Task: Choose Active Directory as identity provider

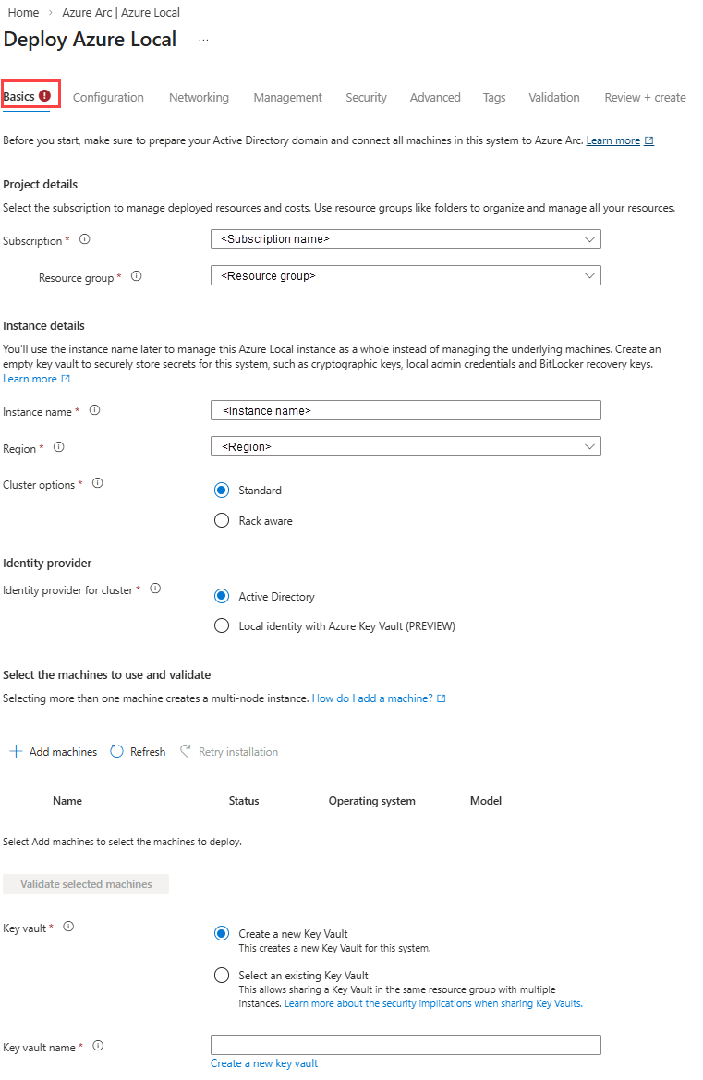Action: 222,597
